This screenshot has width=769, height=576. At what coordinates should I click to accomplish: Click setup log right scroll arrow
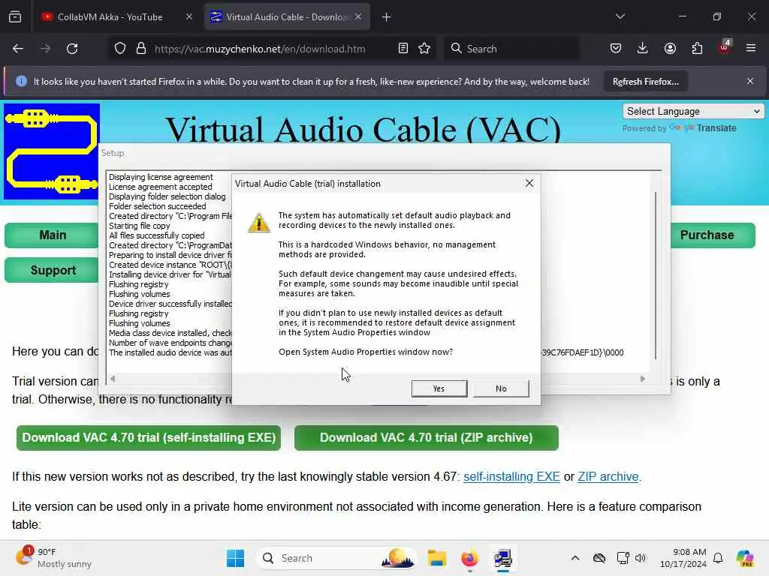click(643, 379)
